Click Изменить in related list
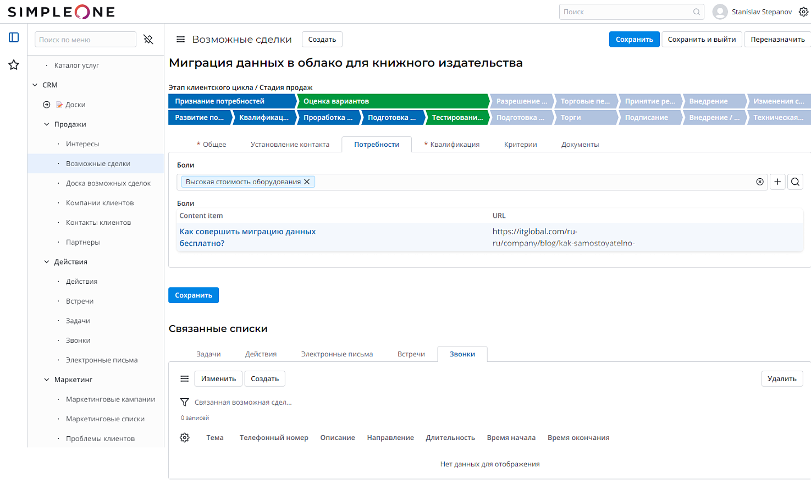The height and width of the screenshot is (495, 811). [218, 378]
